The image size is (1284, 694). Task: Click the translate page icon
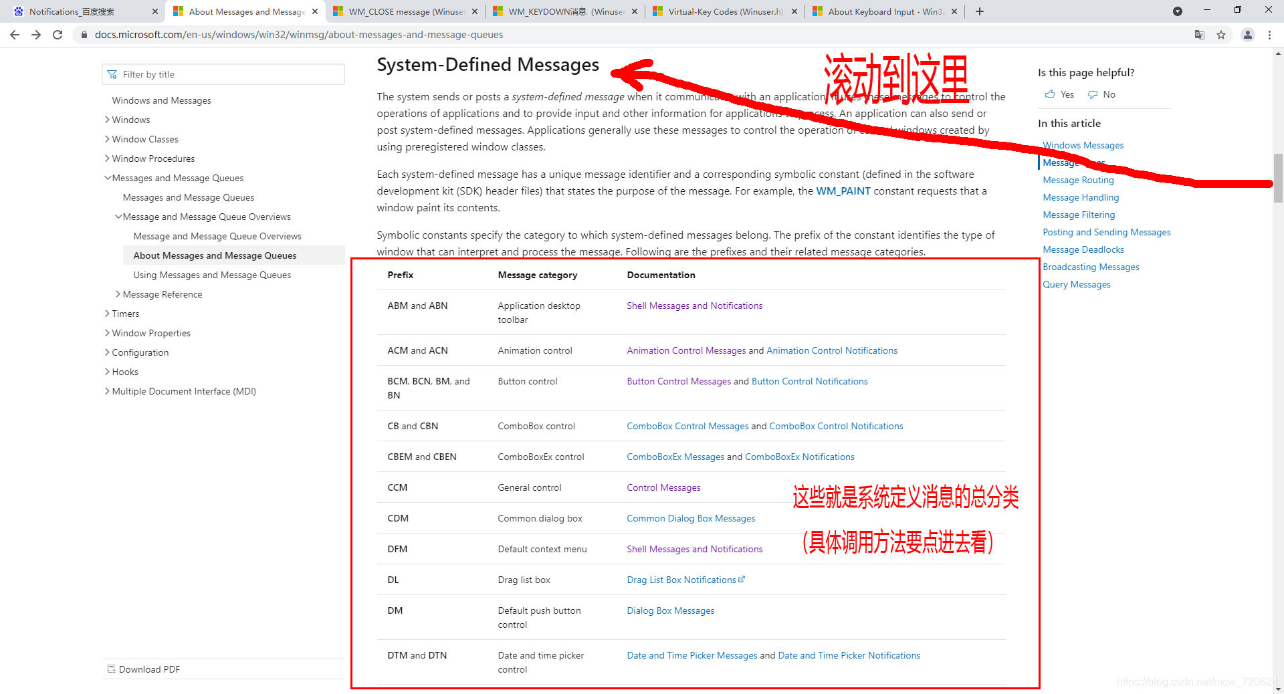click(x=1199, y=35)
